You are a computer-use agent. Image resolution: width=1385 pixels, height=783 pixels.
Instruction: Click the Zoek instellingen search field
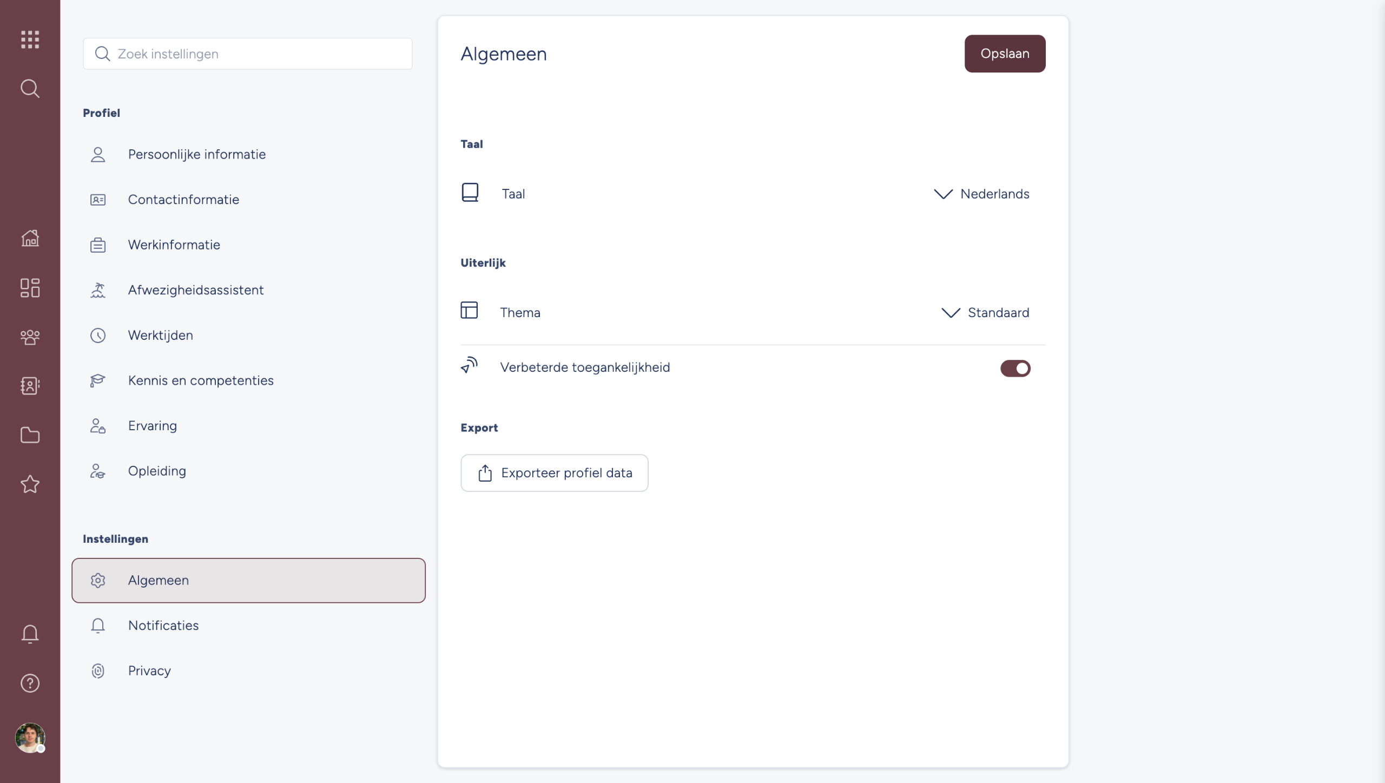(x=248, y=54)
